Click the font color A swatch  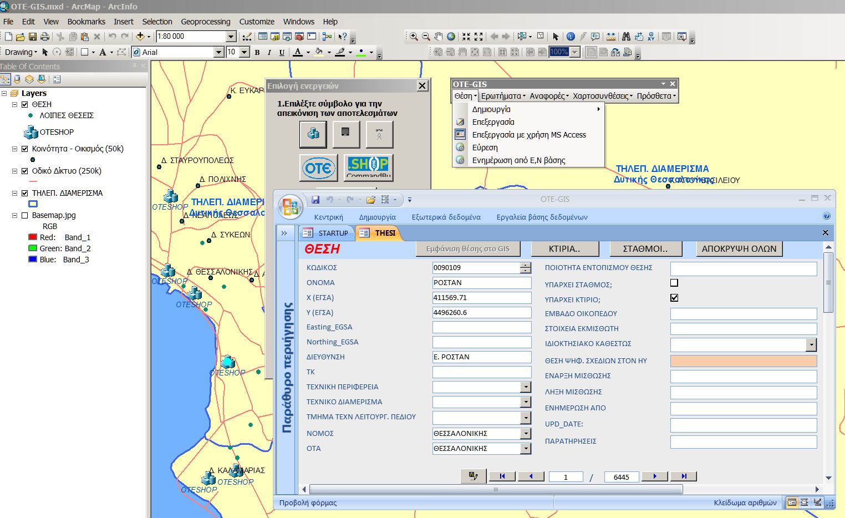(x=298, y=52)
